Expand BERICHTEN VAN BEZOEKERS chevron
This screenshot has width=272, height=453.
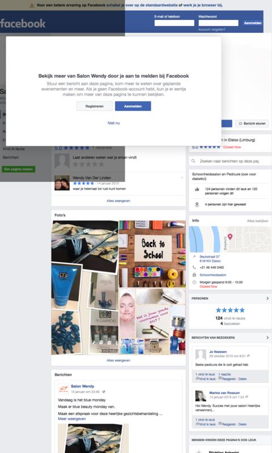tap(267, 337)
